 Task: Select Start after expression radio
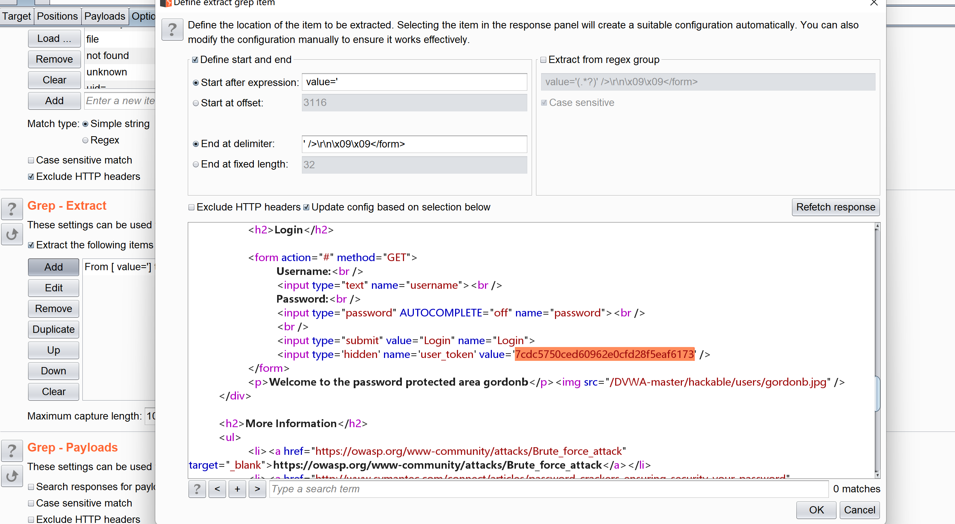pos(196,83)
